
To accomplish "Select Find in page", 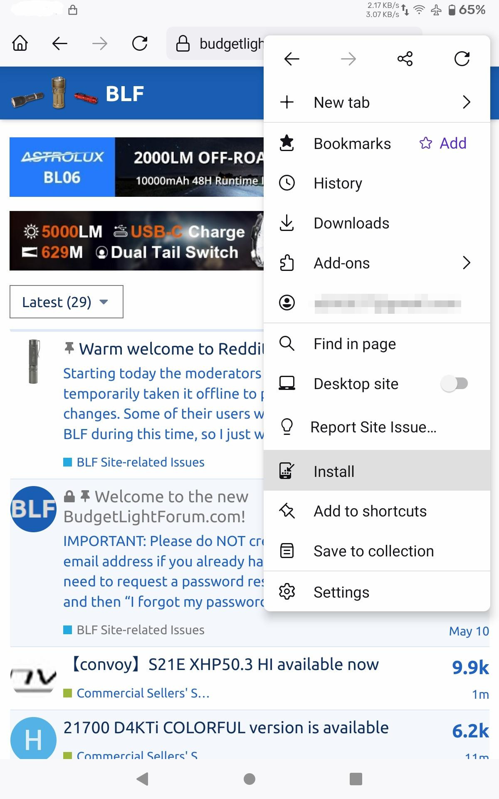I will (x=377, y=344).
